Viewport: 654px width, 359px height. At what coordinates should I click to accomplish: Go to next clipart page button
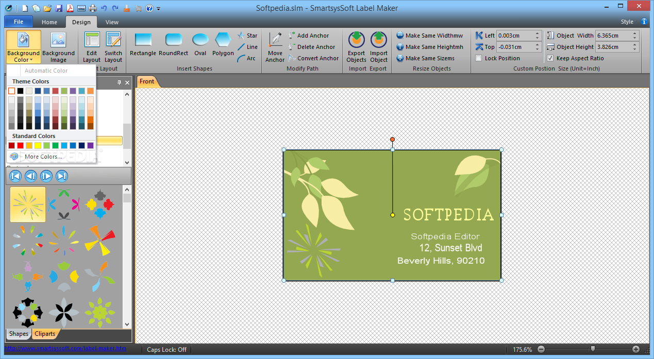coord(46,176)
